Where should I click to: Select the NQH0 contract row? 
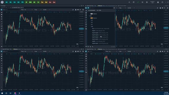click(98, 41)
